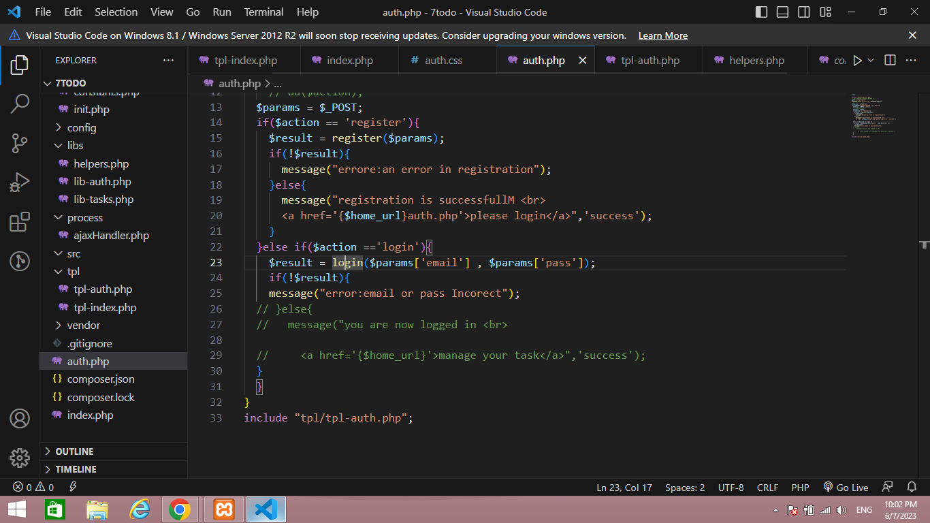Open ajaxHandler.php in the explorer
The width and height of the screenshot is (930, 523).
[x=113, y=236]
